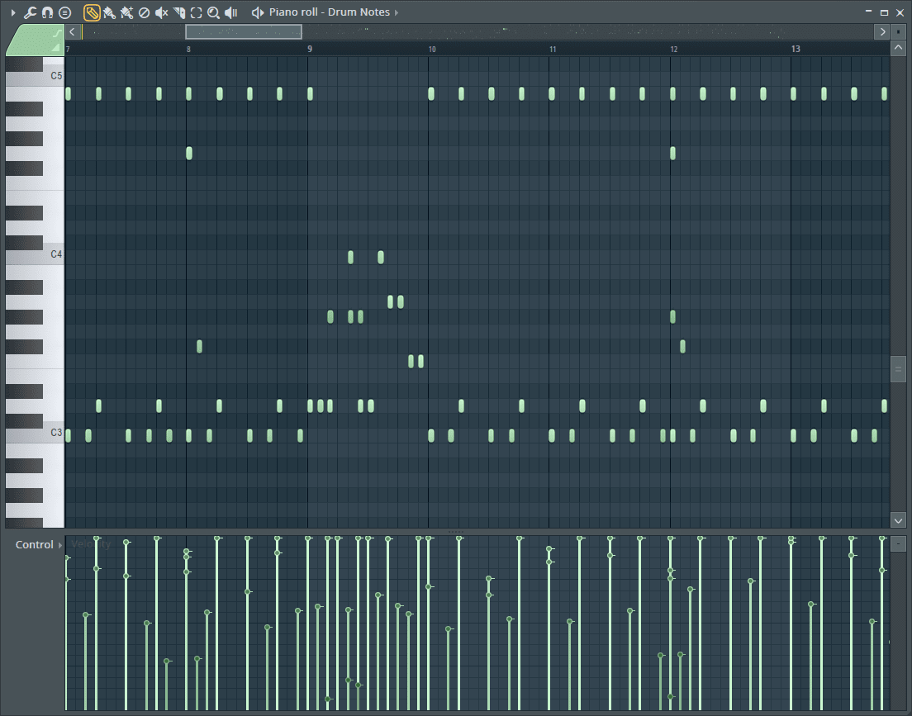
Task: Open the piano roll main menu triangle
Action: [13, 12]
